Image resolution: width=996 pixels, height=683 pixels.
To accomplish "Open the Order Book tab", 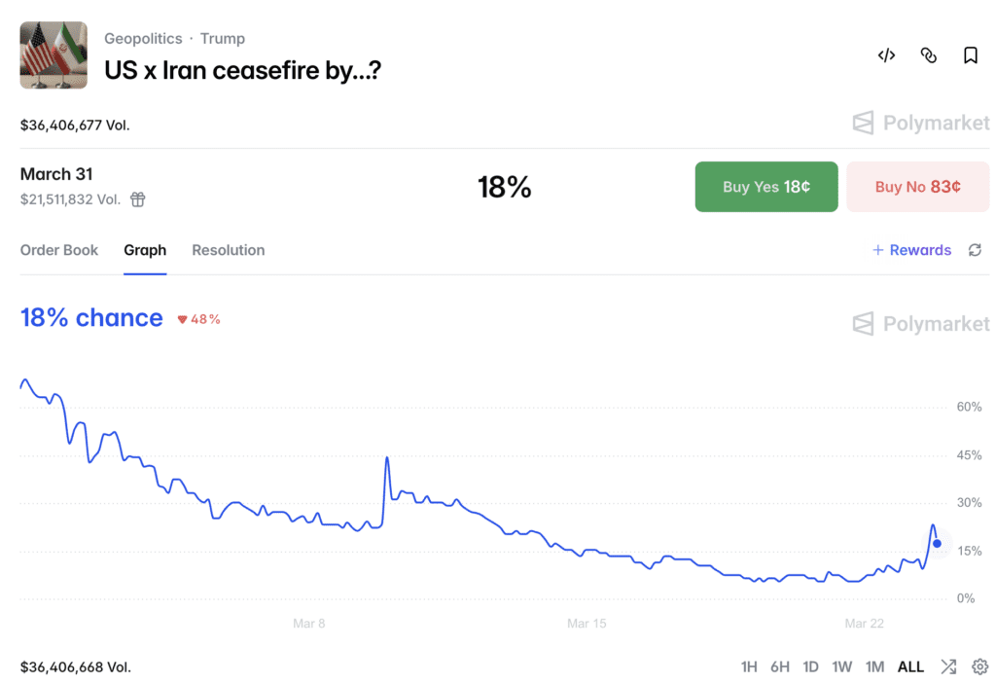I will (59, 250).
